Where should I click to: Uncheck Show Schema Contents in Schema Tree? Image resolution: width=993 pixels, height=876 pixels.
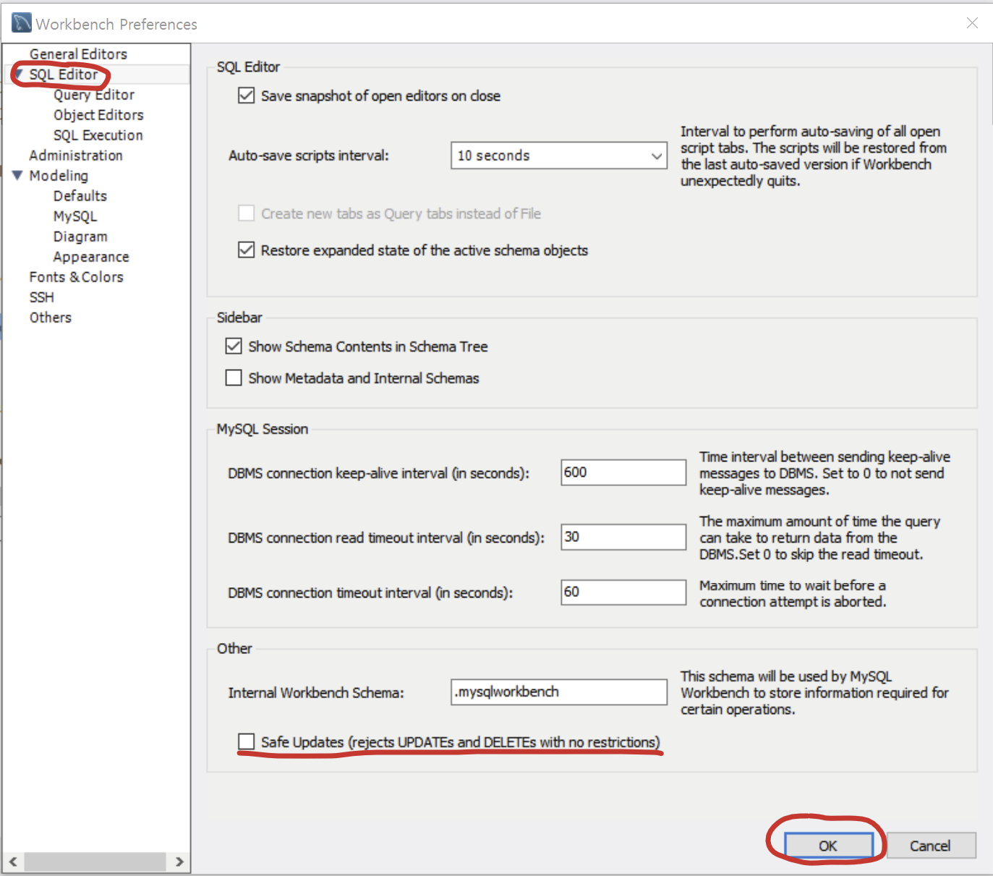point(234,346)
